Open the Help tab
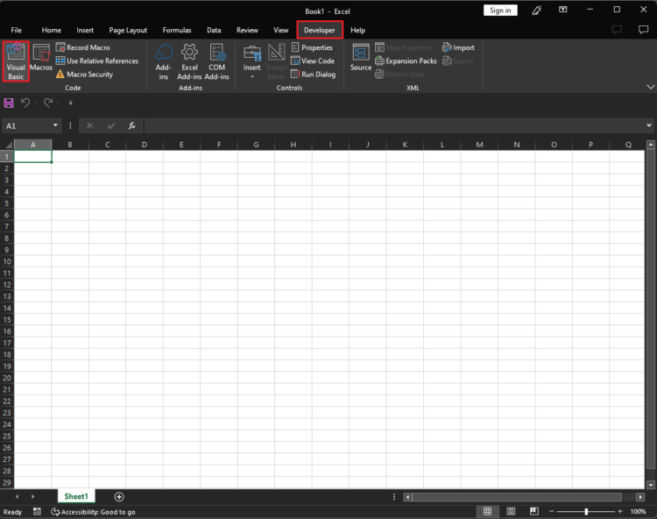 (357, 30)
